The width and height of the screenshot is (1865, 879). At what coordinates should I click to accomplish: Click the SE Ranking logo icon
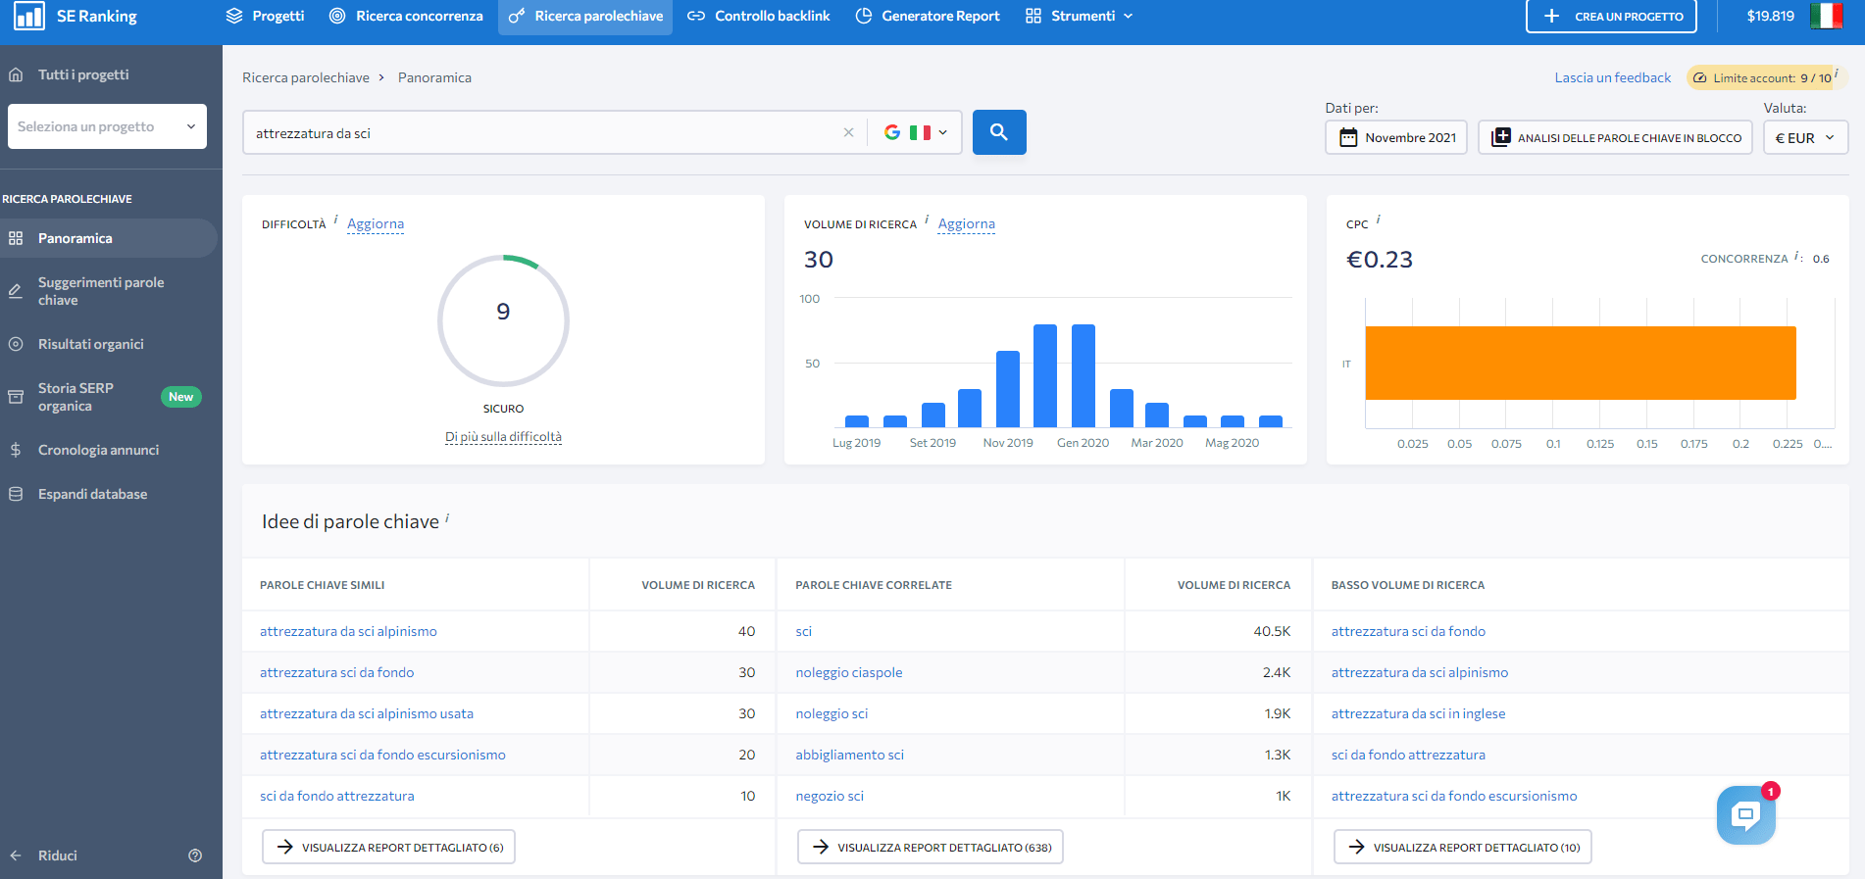(28, 16)
